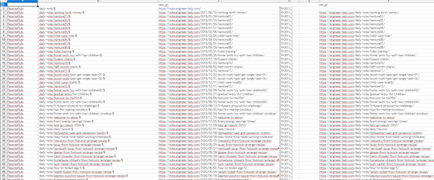This screenshot has width=434, height=180.
Task: Select the 2018/05/31/toilet_training/ new URL cell
Action: pos(219,51)
